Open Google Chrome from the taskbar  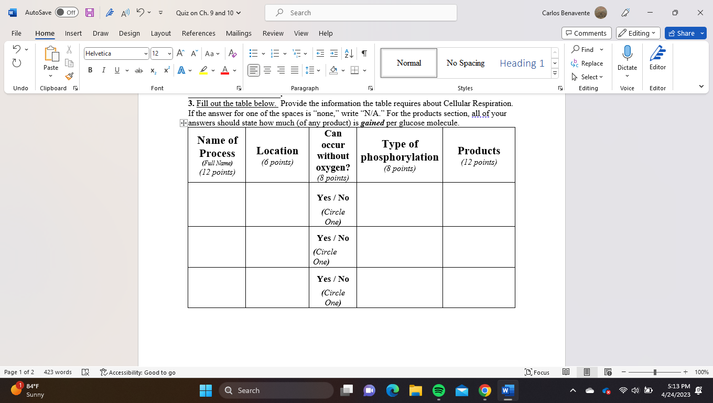485,390
